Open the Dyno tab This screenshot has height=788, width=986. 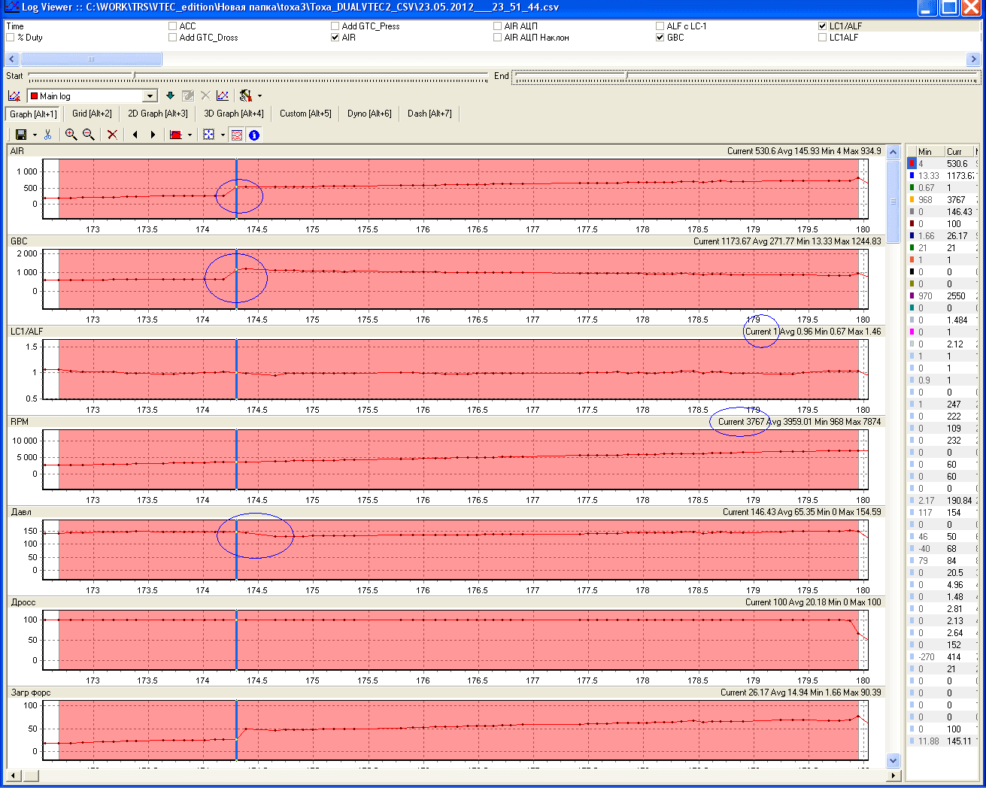(x=369, y=114)
